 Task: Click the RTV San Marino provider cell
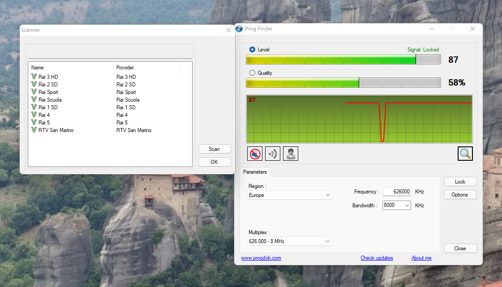click(x=134, y=130)
